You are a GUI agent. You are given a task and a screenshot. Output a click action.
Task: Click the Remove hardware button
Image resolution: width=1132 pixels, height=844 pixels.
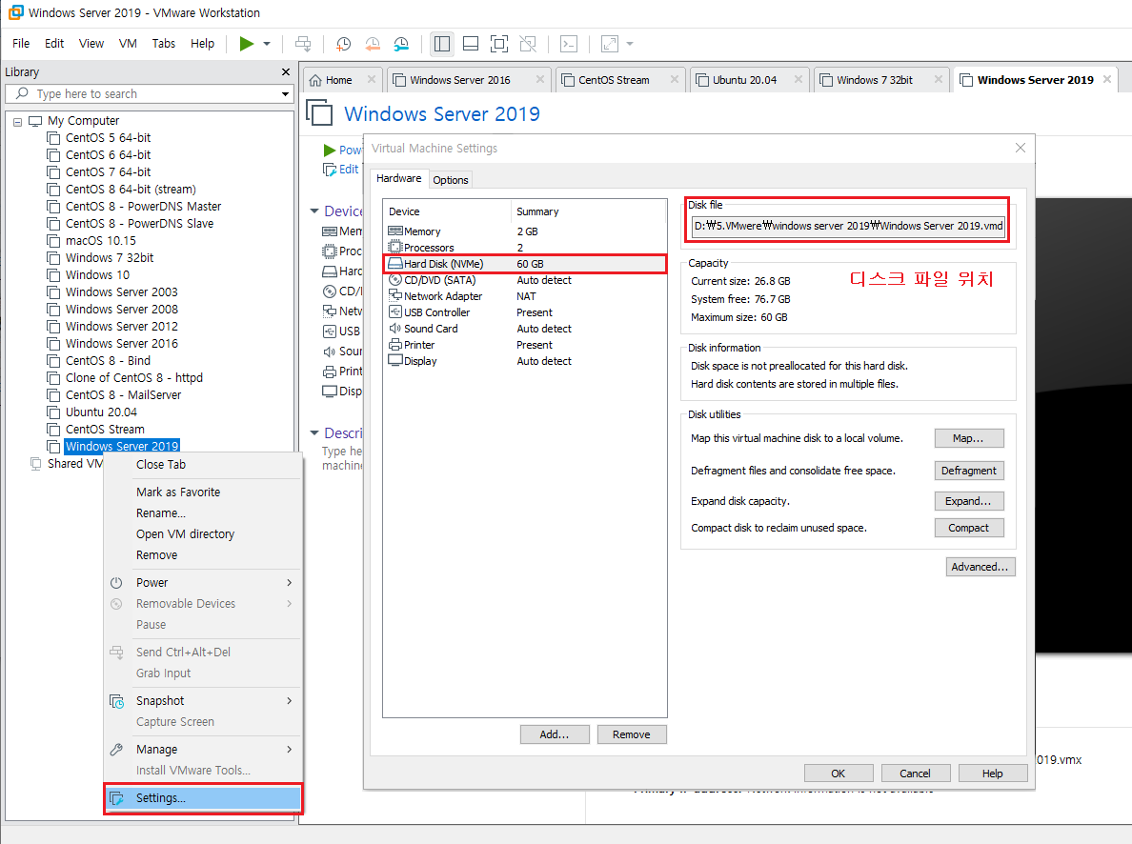coord(632,734)
